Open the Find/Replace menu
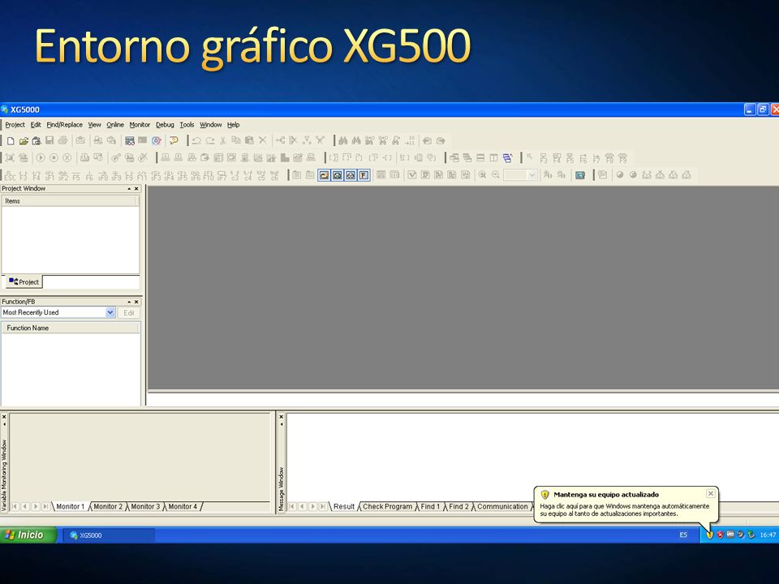The height and width of the screenshot is (584, 779). pos(65,125)
